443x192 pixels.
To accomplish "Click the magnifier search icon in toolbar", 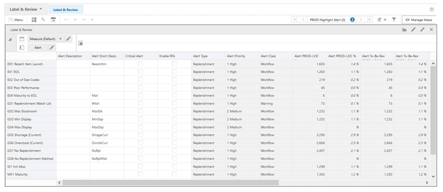I will pyautogui.click(x=43, y=19).
